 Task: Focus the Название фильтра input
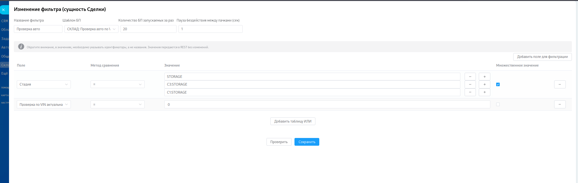click(x=38, y=29)
